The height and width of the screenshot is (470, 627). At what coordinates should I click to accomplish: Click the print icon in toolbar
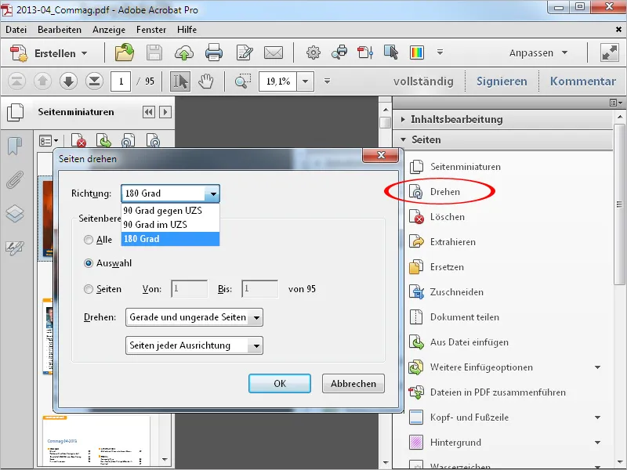tap(214, 52)
